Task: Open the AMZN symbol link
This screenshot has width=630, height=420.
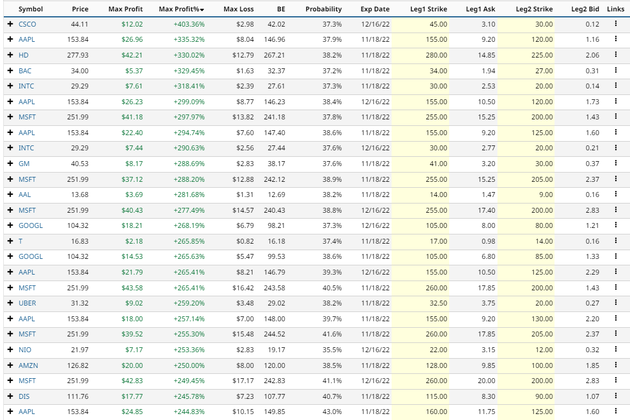Action: (x=27, y=366)
